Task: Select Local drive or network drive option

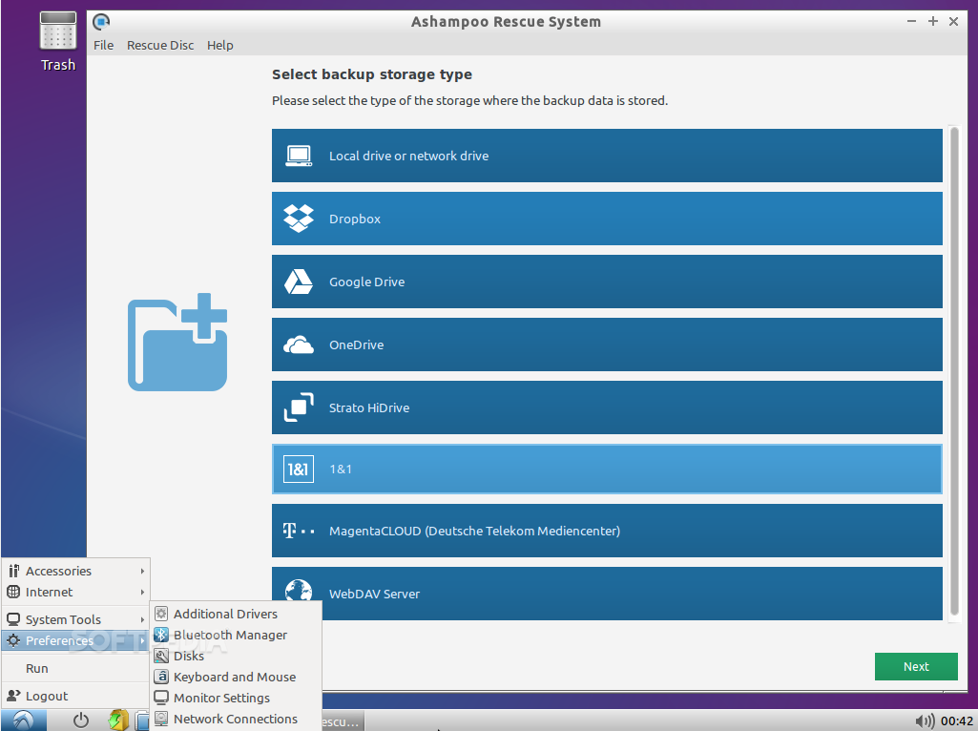Action: 607,156
